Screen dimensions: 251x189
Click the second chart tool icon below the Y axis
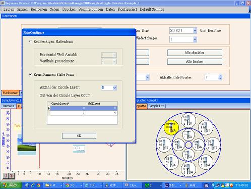pos(12,176)
